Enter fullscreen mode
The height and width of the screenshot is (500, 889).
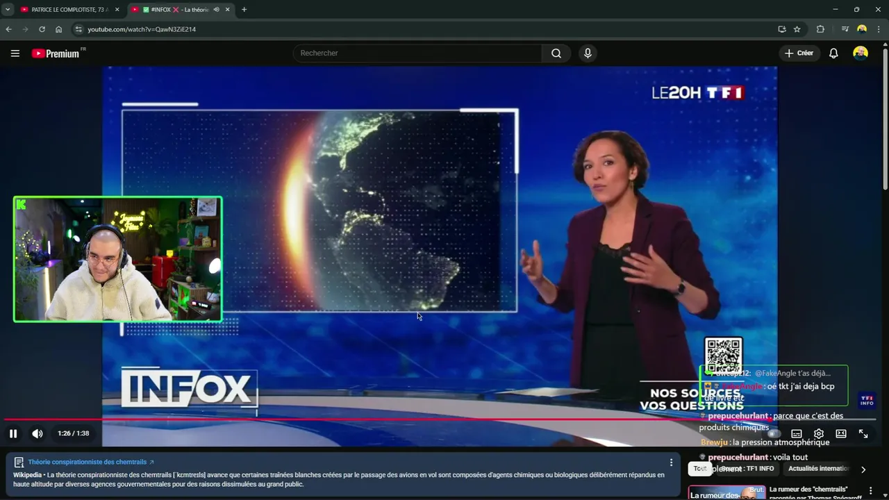863,433
